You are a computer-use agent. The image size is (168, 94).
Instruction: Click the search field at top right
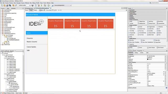[x=159, y=3]
